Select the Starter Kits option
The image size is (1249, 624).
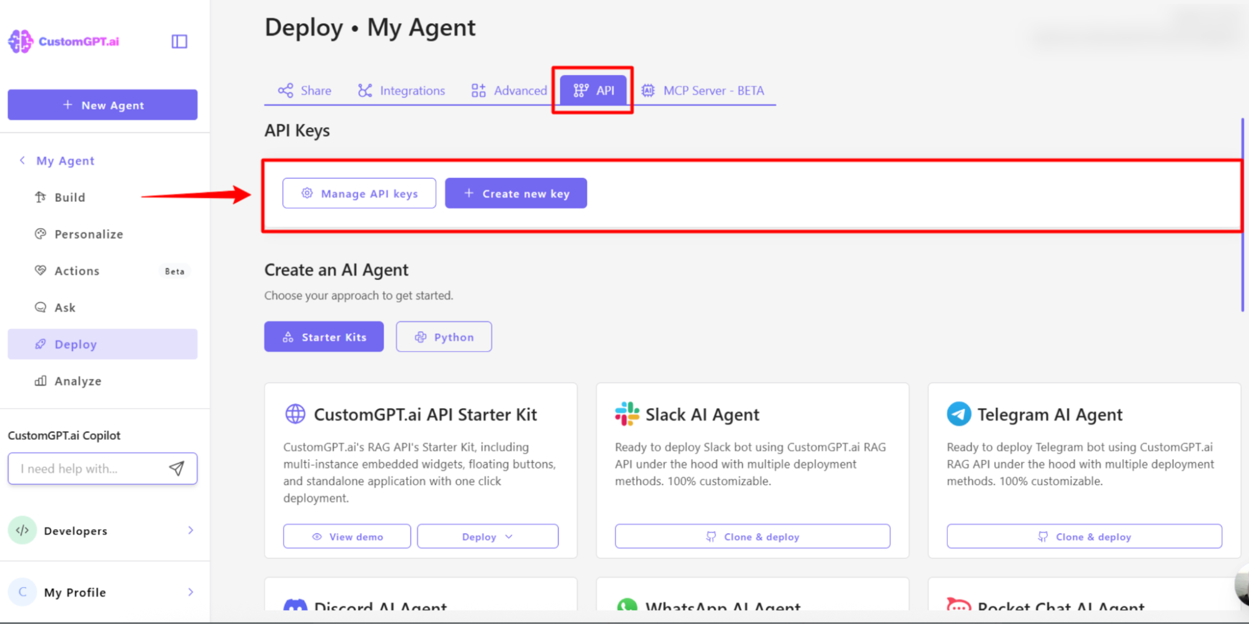(324, 337)
